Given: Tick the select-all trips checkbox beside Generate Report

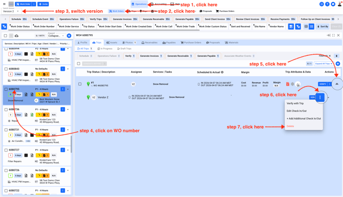Looking at the screenshot, I should [x=78, y=64].
